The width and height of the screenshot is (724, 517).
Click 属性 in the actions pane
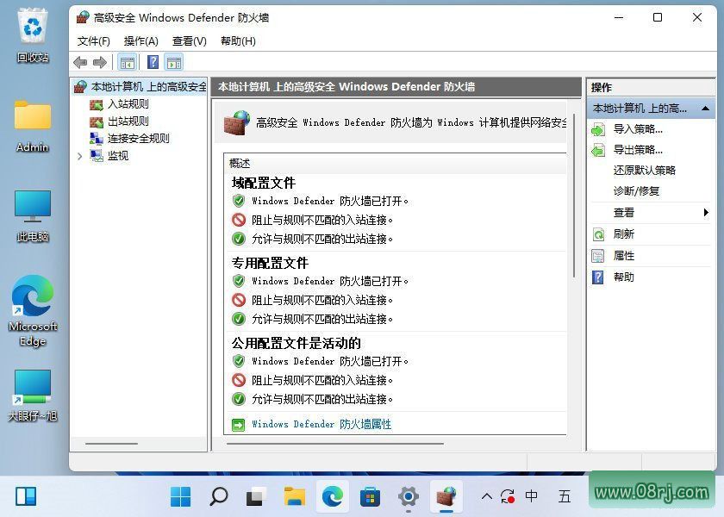pos(623,256)
